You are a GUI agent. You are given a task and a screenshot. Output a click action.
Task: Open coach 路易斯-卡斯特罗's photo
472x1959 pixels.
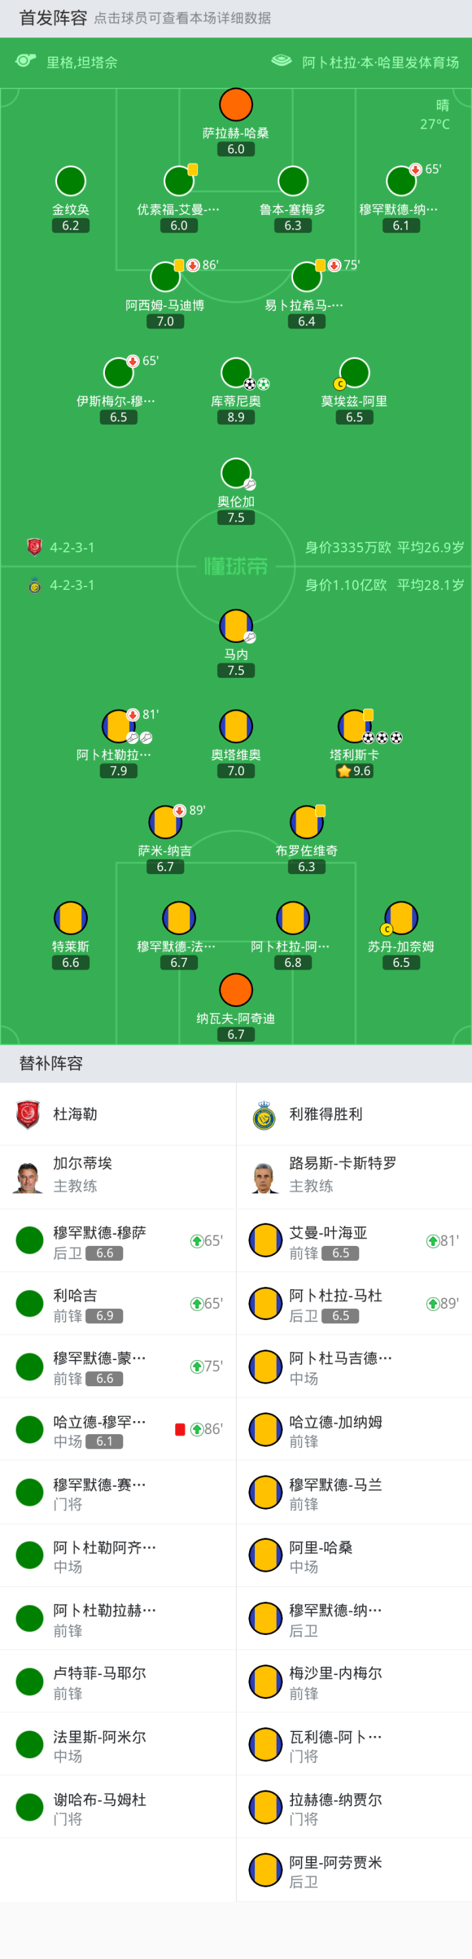264,1177
